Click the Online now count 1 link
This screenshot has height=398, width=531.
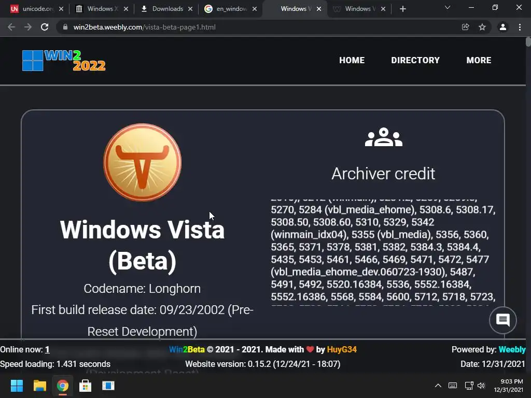coord(47,350)
